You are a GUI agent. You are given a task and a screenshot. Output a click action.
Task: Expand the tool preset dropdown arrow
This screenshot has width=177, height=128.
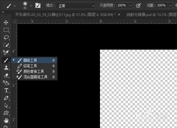tap(15, 6)
